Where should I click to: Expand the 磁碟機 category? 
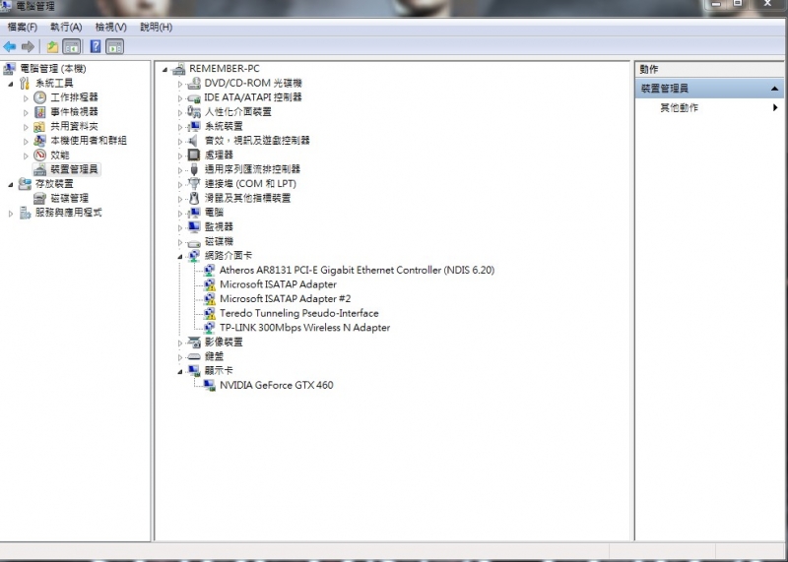click(x=180, y=242)
